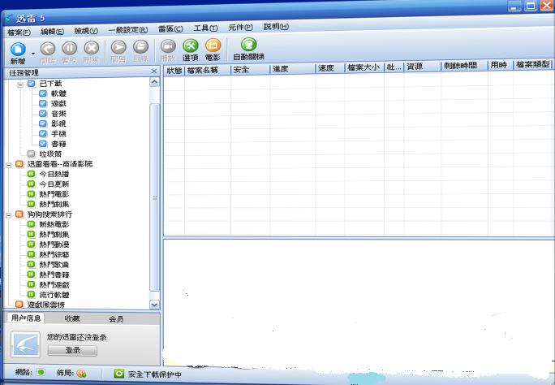The width and height of the screenshot is (555, 385).
Task: Open 熱門遊戲 in the tree
Action: (54, 285)
